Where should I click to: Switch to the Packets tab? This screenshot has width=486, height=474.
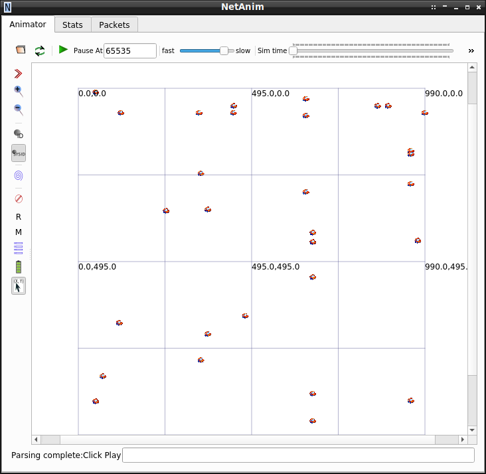114,25
